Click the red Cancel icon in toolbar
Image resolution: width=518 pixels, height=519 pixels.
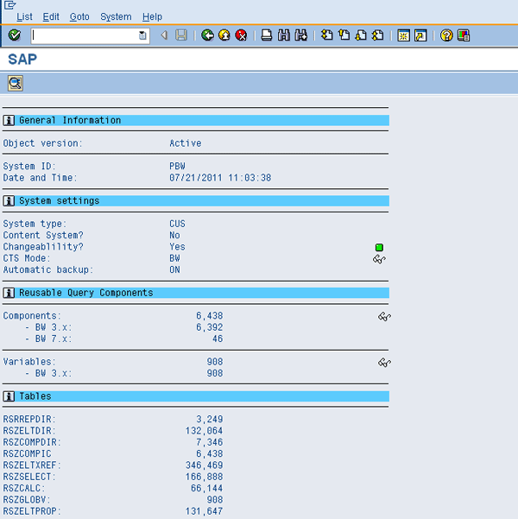(241, 35)
